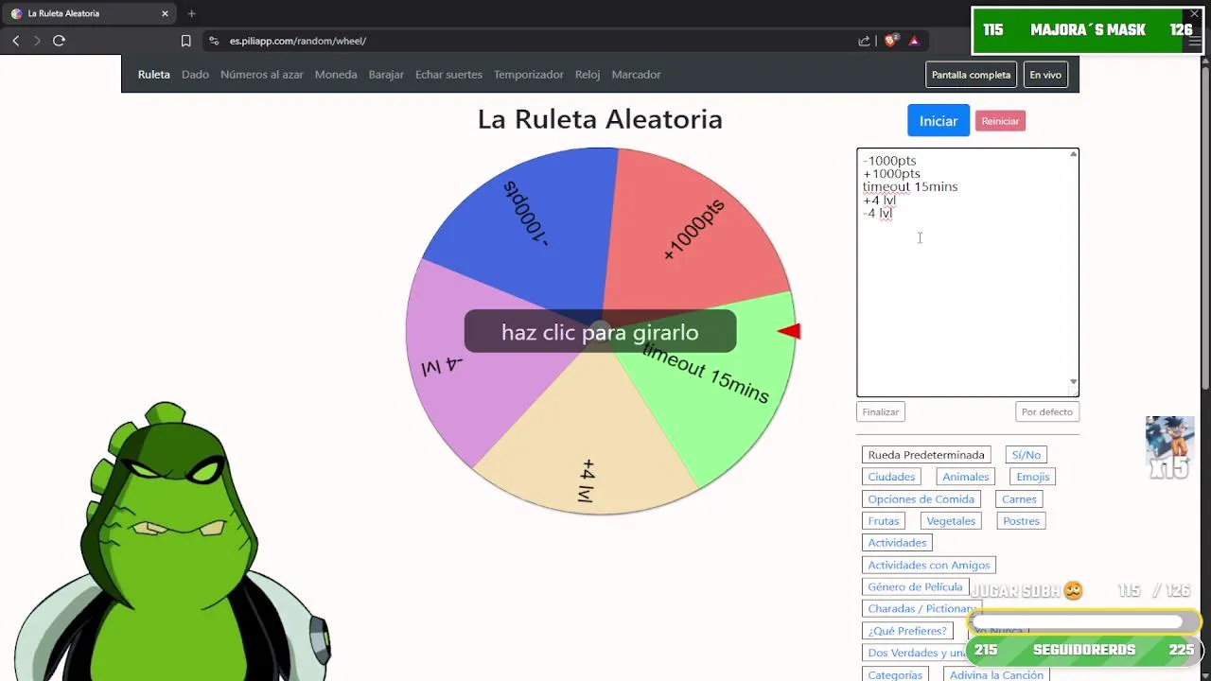Click the text area scroll down arrow
The image size is (1211, 681).
[1074, 381]
